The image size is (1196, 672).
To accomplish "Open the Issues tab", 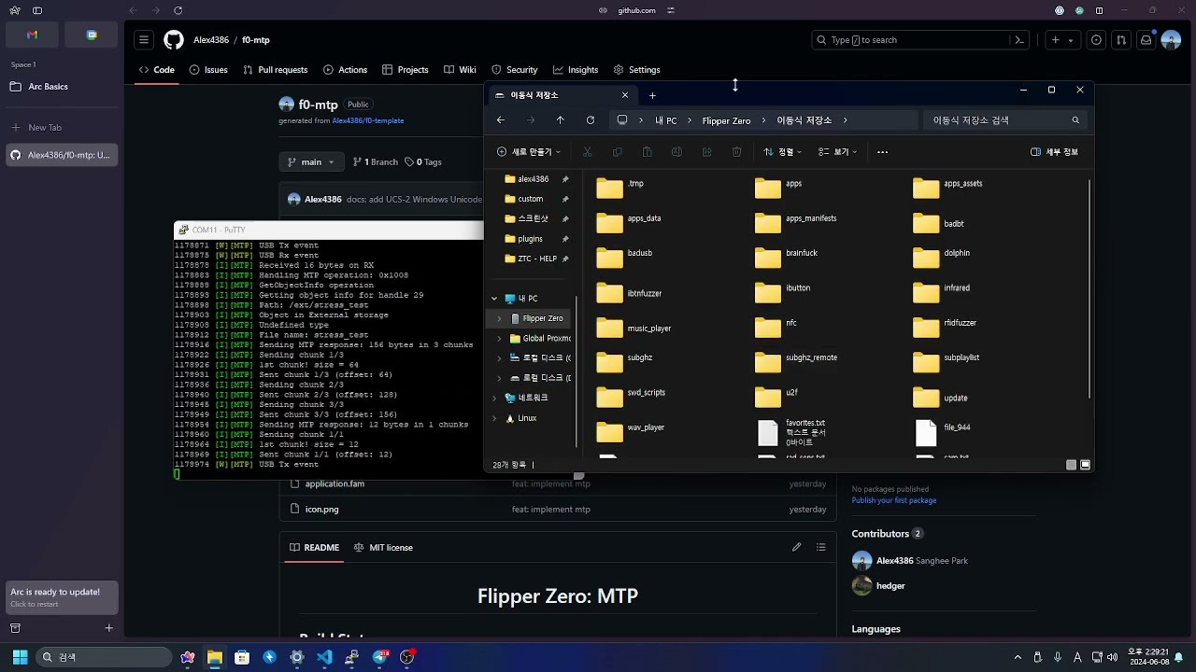I will 208,70.
